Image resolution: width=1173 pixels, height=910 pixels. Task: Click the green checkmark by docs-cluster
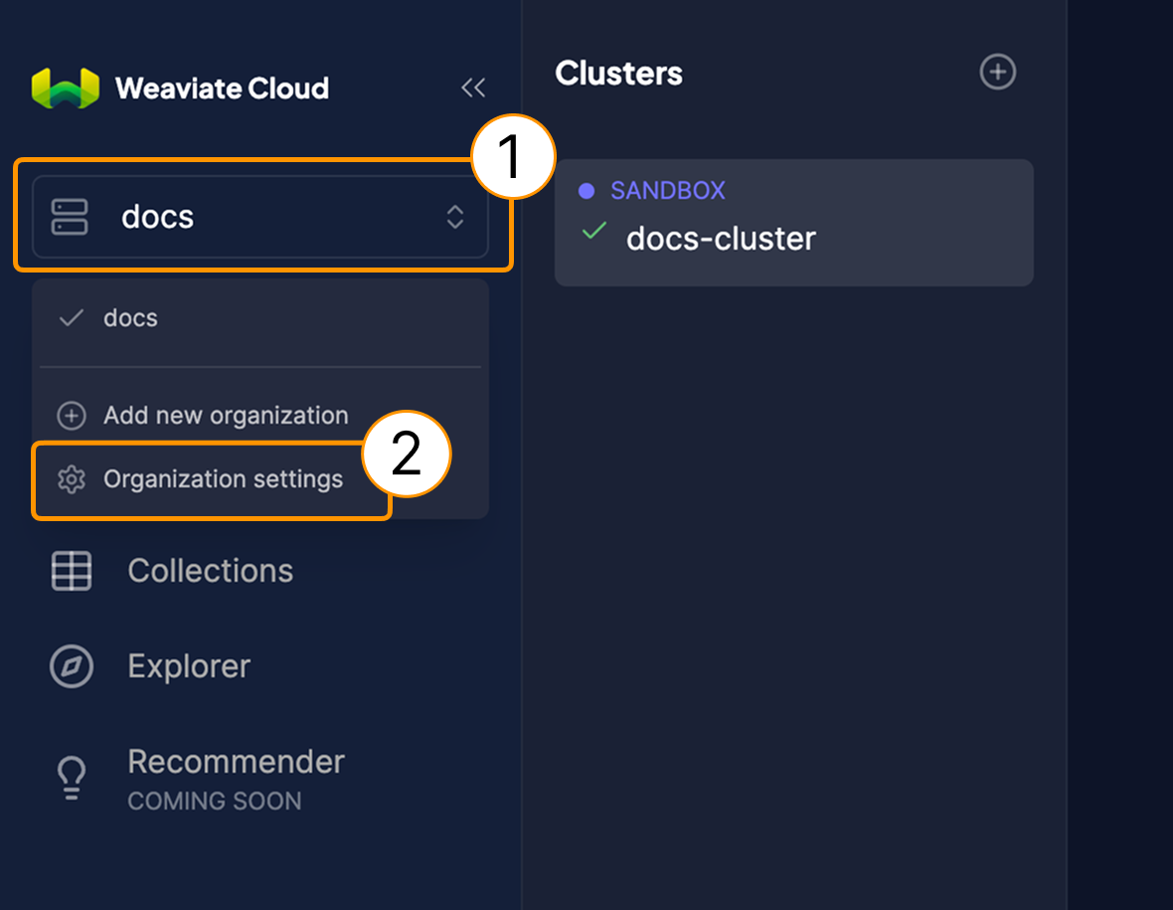coord(594,231)
